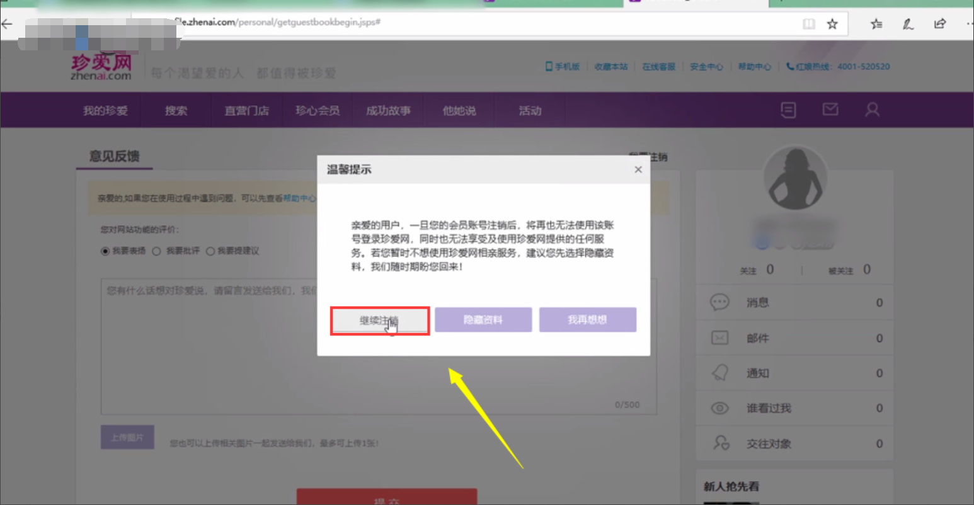Click the red 提交 submit button
Viewport: 974px width, 505px height.
coord(387,497)
